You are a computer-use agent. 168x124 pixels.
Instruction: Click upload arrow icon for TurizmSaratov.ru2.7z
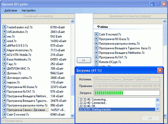click(x=4, y=27)
